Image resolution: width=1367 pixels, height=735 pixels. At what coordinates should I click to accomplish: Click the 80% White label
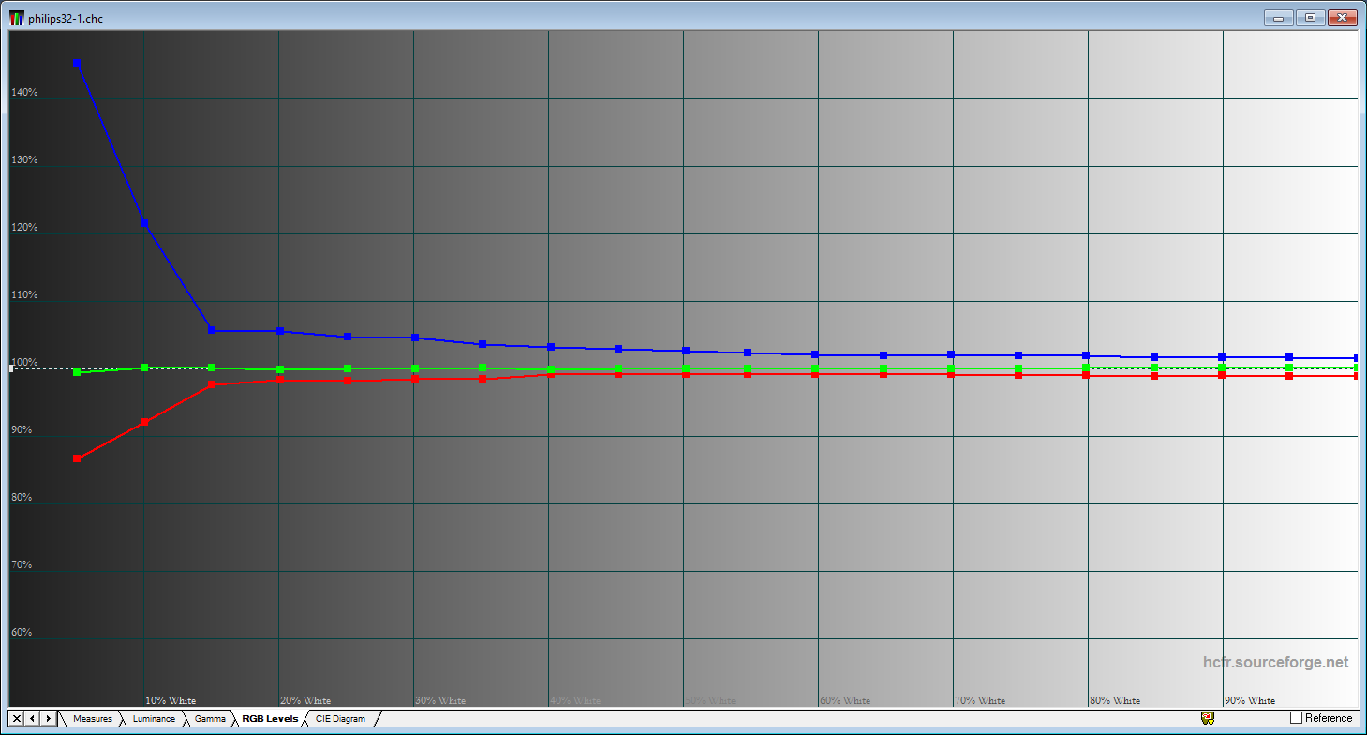tap(1115, 700)
